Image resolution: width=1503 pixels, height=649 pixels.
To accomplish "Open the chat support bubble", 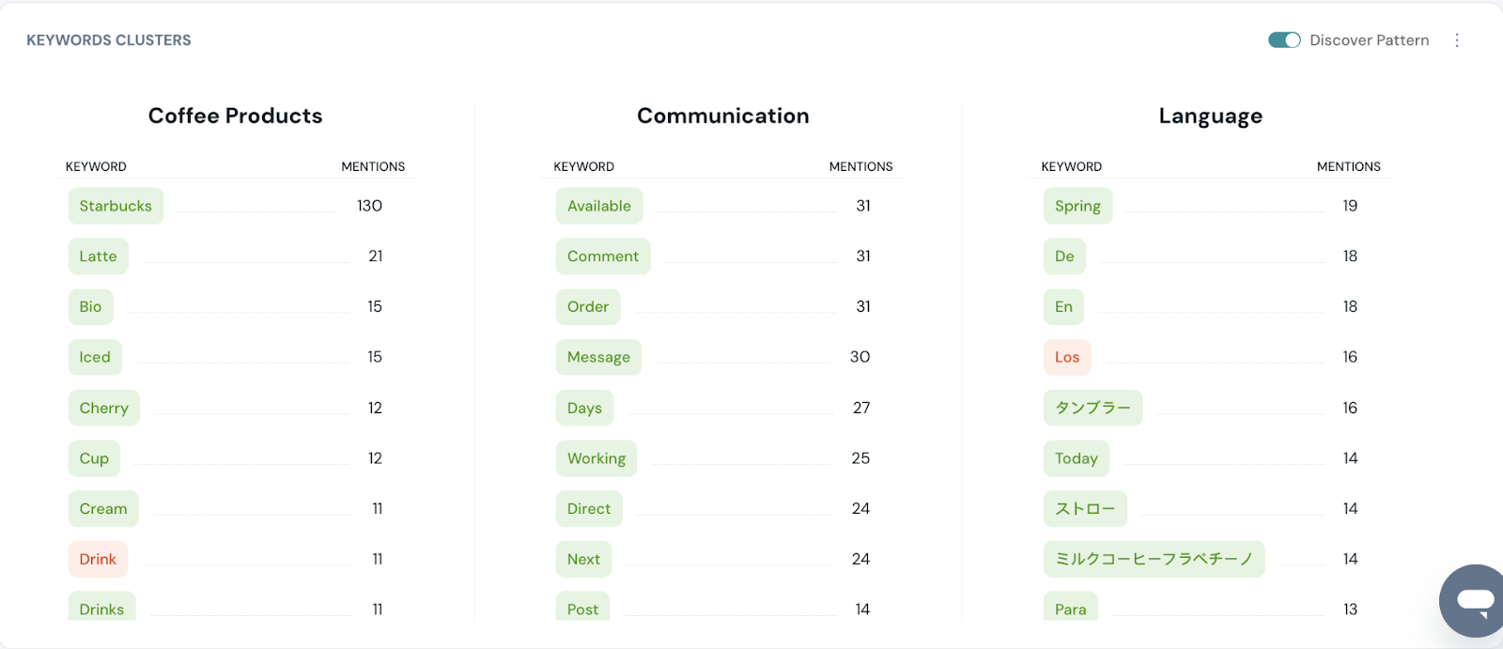I will pos(1474,601).
